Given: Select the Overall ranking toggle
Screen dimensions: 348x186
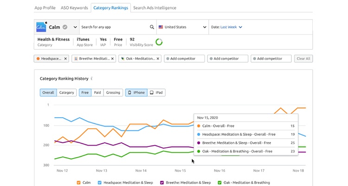Looking at the screenshot, I should [x=48, y=93].
